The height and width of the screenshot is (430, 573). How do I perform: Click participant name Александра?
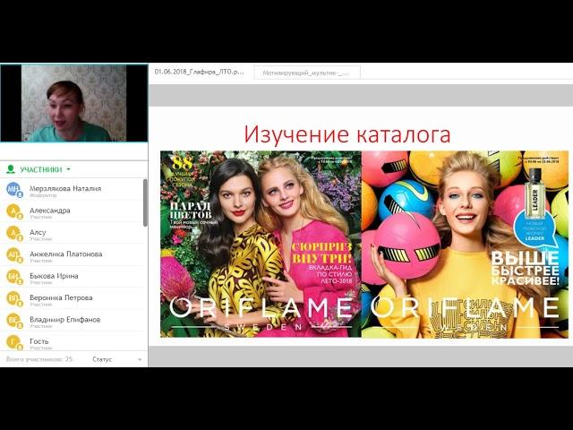click(50, 211)
